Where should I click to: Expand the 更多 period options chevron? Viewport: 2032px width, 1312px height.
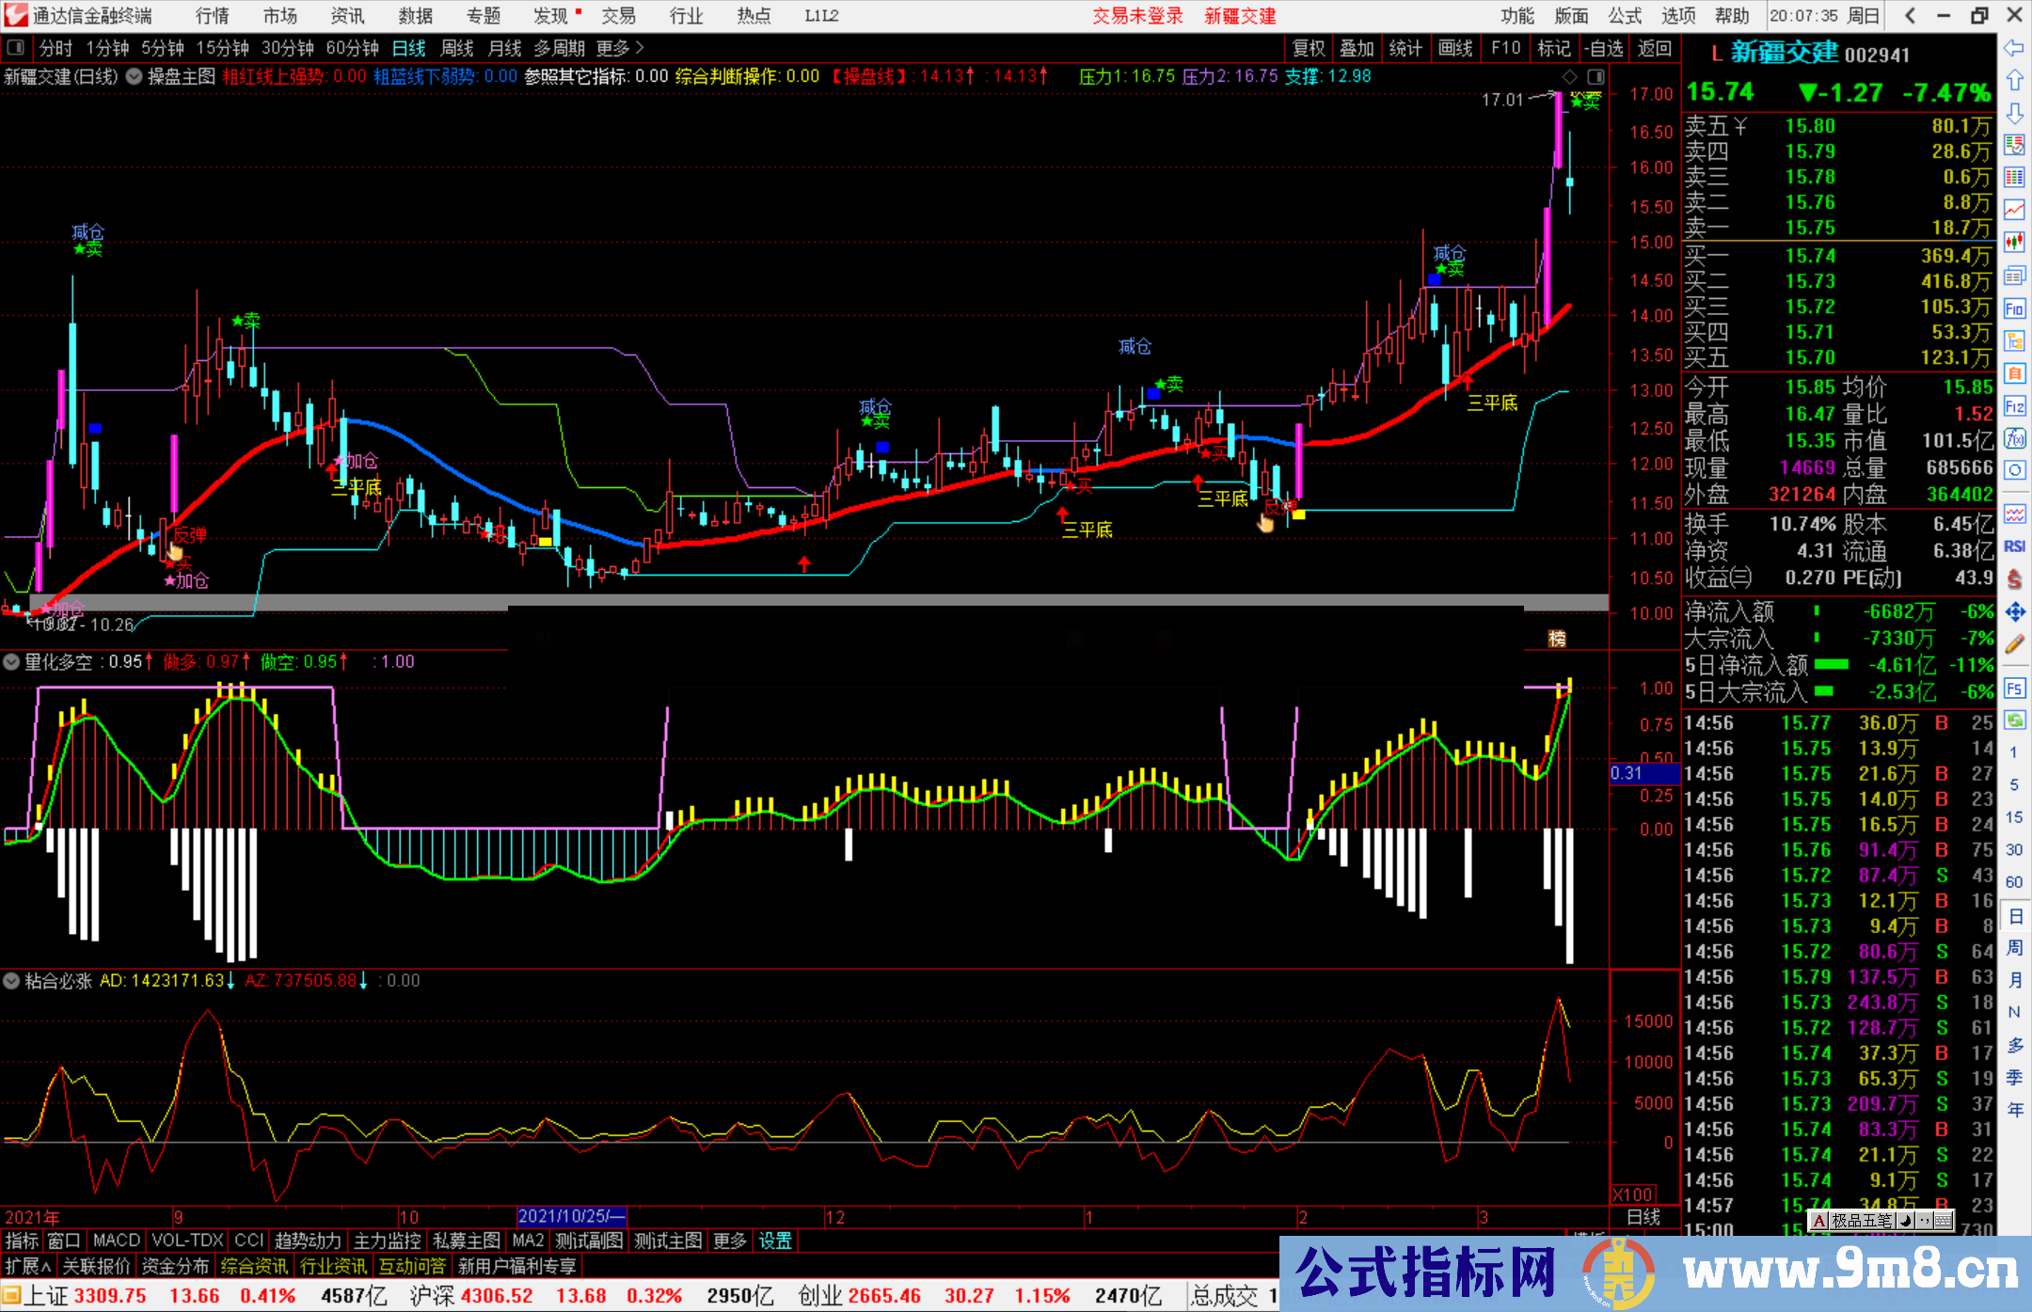[x=640, y=47]
